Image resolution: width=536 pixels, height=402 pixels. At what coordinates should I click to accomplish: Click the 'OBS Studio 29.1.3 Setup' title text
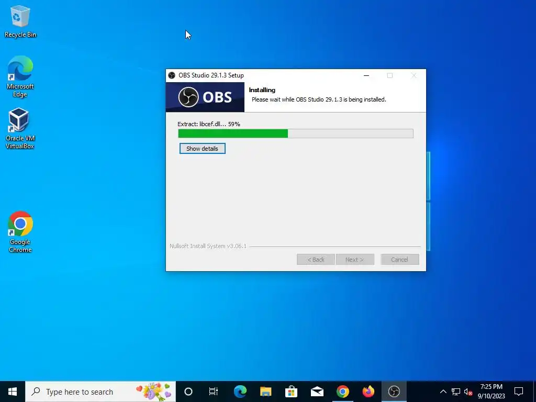[211, 75]
